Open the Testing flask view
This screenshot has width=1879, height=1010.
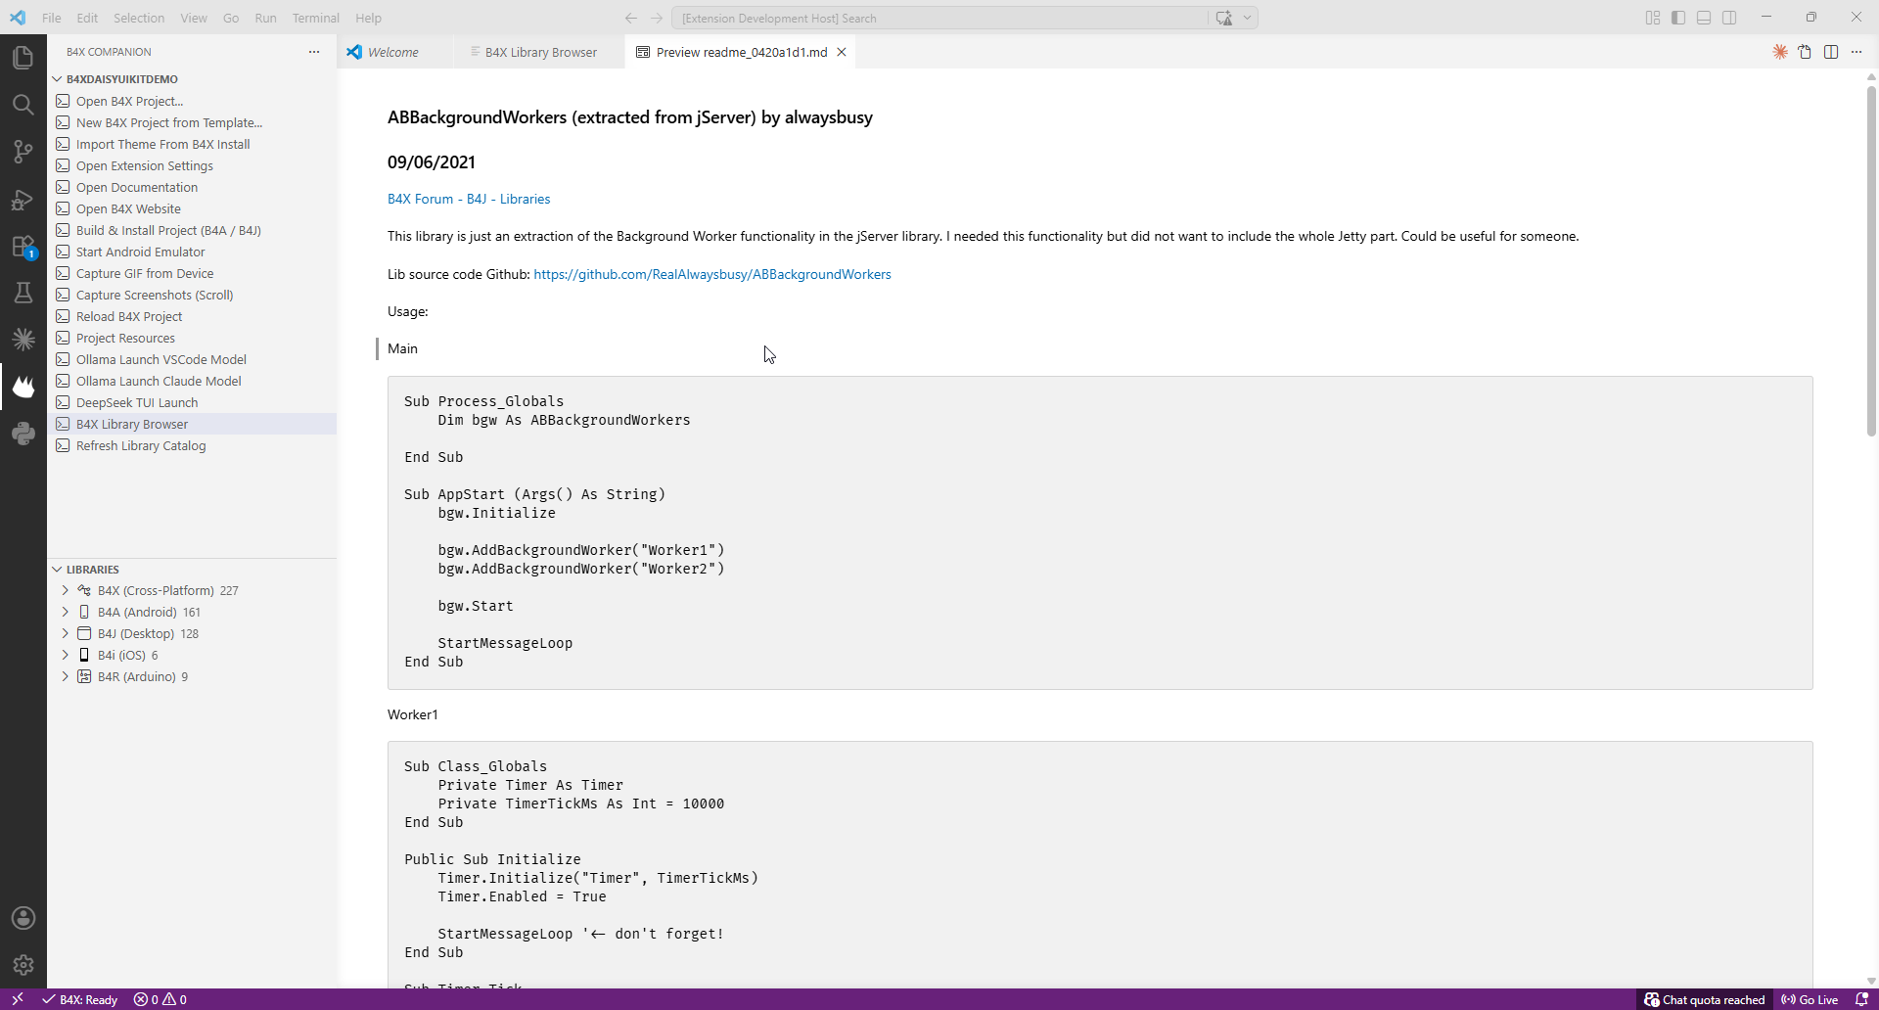[x=23, y=293]
